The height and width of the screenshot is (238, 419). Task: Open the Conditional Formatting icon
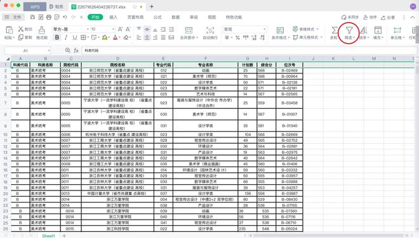point(280,30)
